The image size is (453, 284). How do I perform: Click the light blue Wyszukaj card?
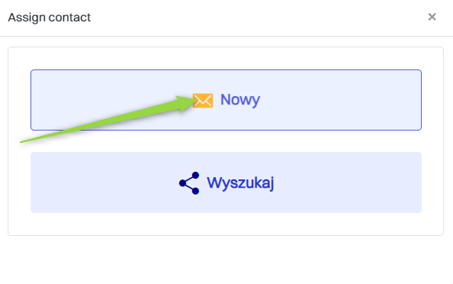(226, 182)
